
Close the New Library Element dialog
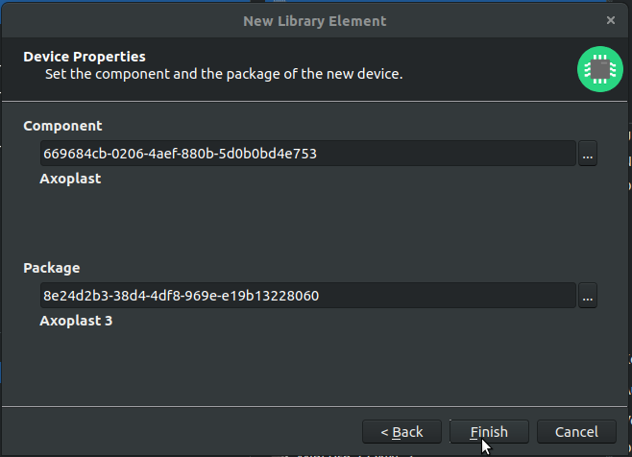click(x=611, y=20)
